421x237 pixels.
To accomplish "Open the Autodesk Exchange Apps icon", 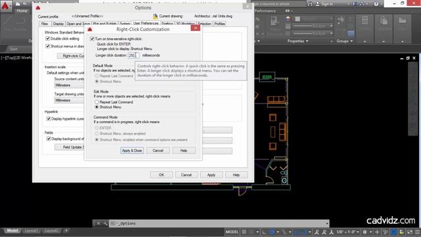I will pyautogui.click(x=355, y=4).
